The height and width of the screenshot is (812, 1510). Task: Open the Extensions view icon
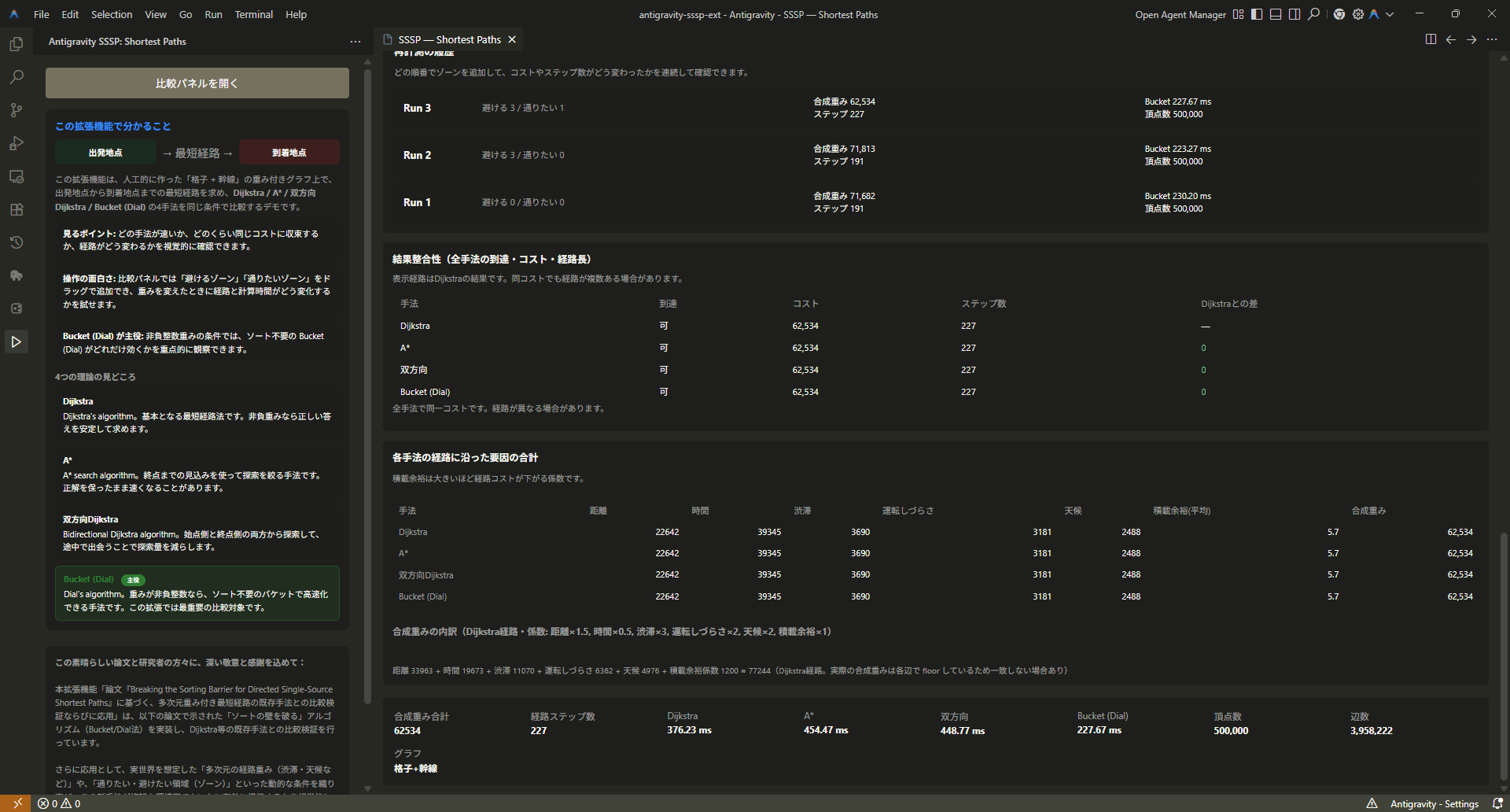point(16,209)
